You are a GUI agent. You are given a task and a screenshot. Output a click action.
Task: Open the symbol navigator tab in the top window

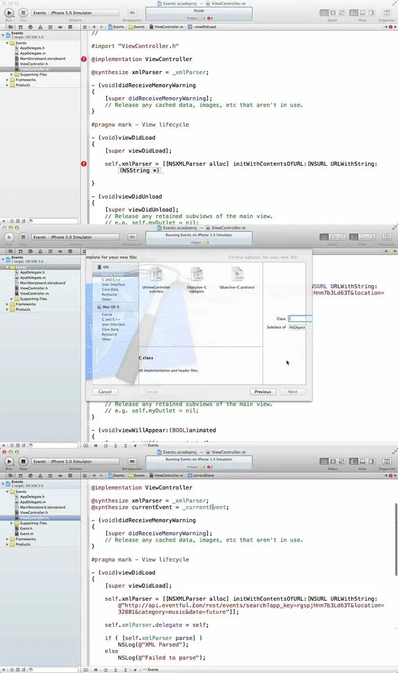click(x=20, y=27)
